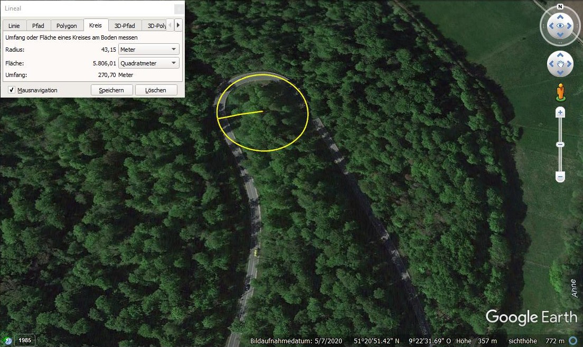Click the hand pan joystick center
The height and width of the screenshot is (347, 583).
click(560, 64)
